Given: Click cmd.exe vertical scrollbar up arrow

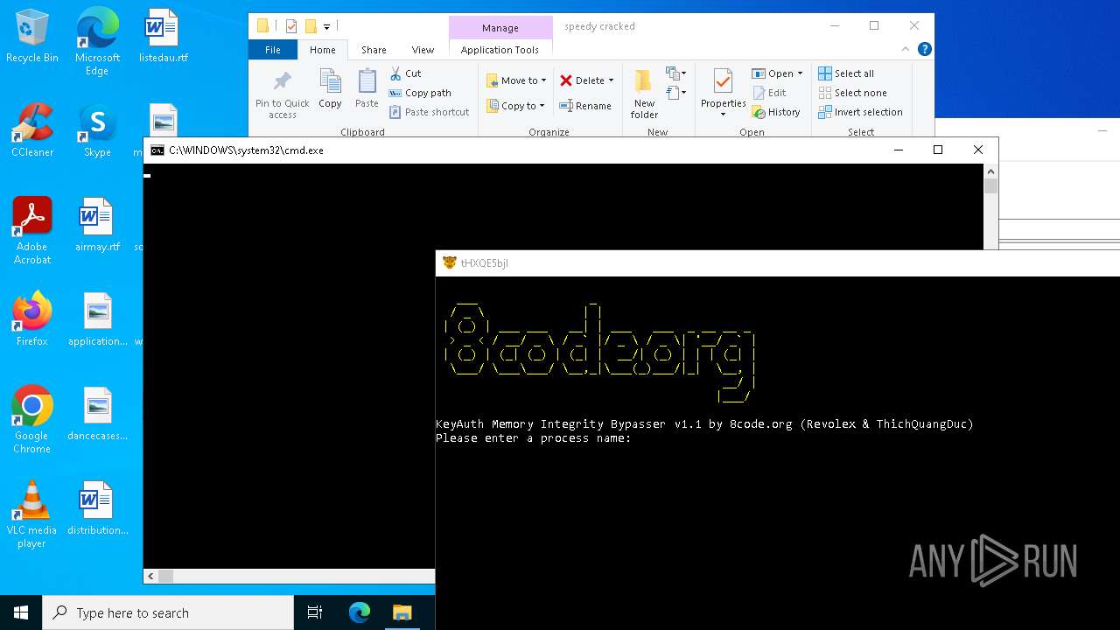Looking at the screenshot, I should [990, 171].
